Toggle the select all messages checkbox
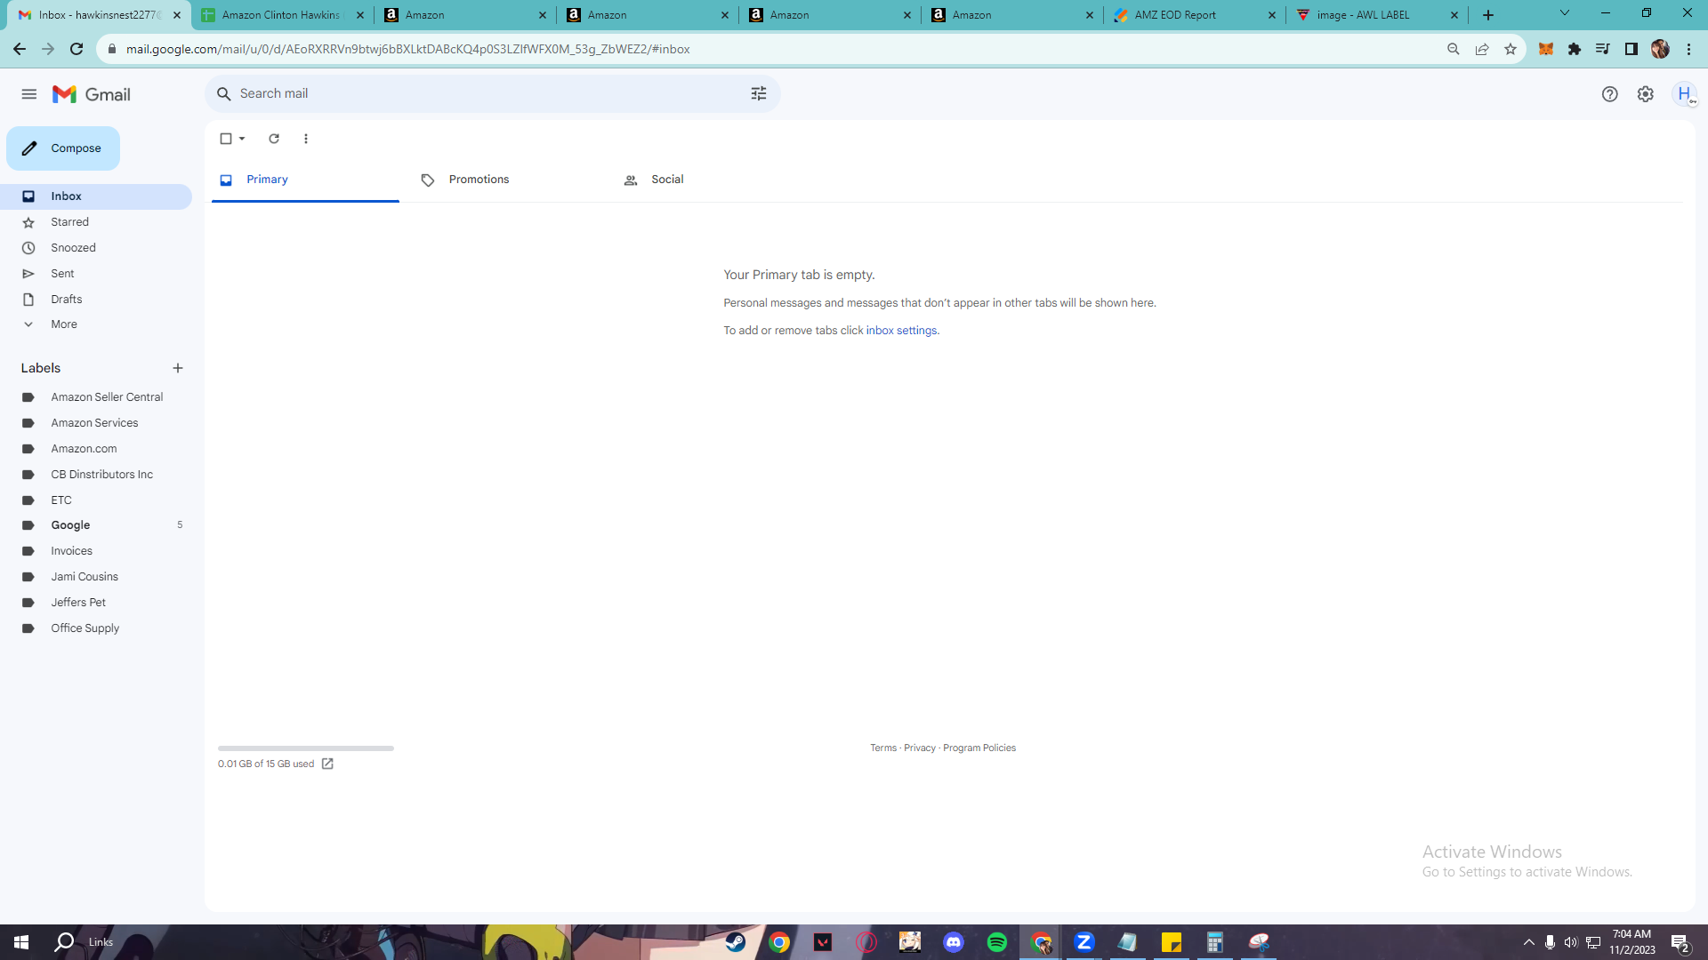This screenshot has width=1708, height=960. pos(226,139)
